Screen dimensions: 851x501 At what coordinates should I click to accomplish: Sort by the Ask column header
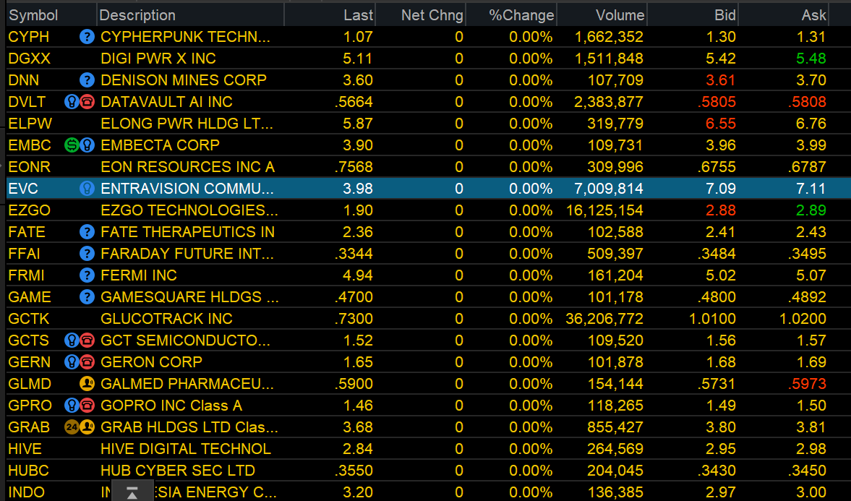(784, 15)
